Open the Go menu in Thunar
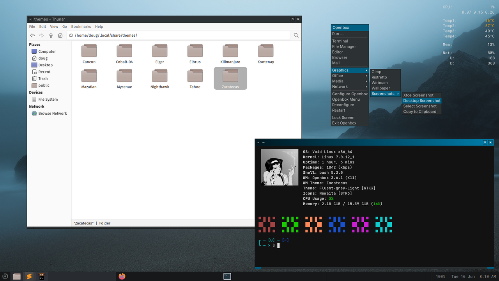The width and height of the screenshot is (499, 281). 65,27
